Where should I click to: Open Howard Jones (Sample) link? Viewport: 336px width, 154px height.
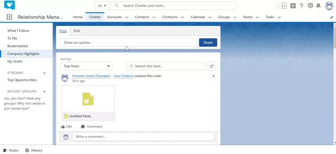click(x=91, y=76)
